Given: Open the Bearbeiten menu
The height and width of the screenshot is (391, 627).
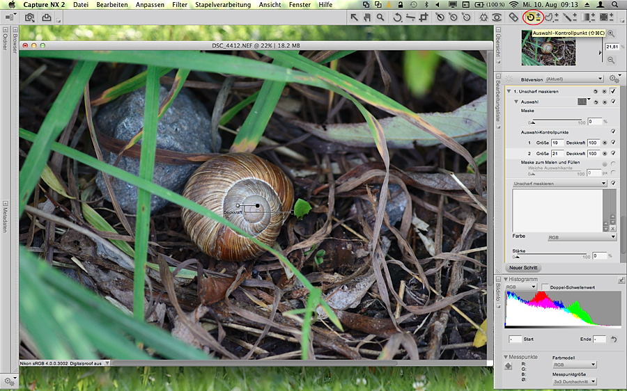Looking at the screenshot, I should (x=112, y=5).
